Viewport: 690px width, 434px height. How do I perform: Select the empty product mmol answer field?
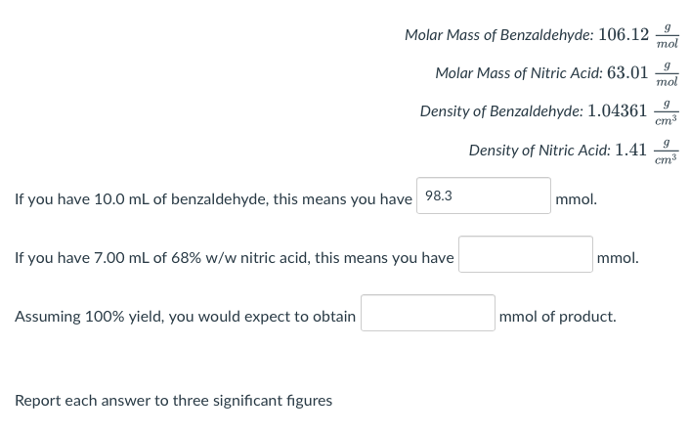pos(428,313)
